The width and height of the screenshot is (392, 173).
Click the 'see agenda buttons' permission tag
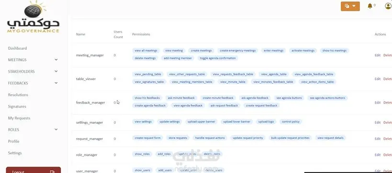[289, 98]
